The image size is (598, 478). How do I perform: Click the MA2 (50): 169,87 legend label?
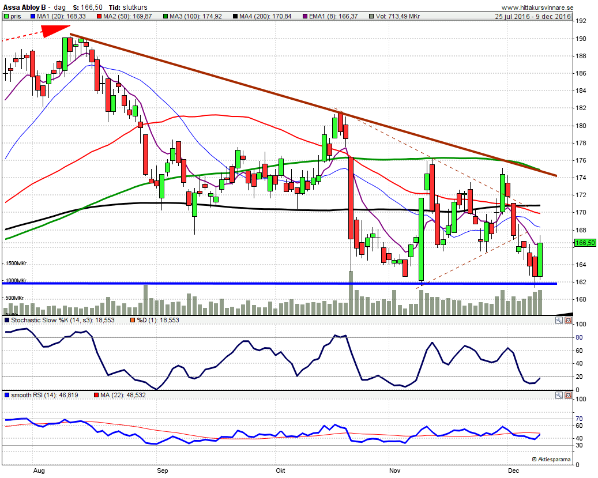coord(128,16)
